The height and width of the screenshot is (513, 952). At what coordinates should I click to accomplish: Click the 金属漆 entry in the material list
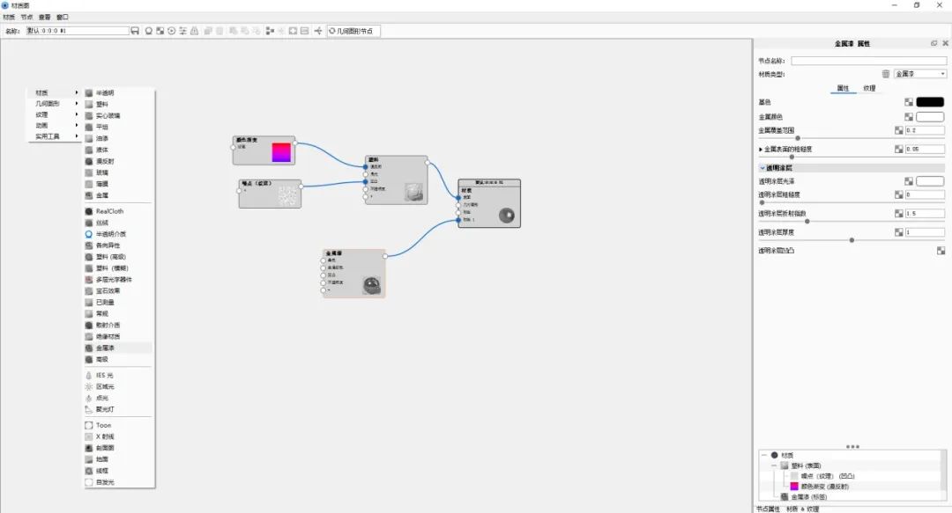click(118, 348)
